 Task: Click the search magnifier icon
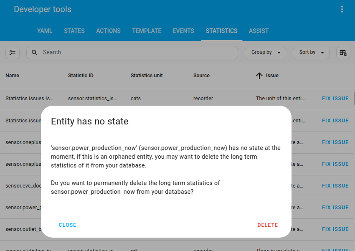pyautogui.click(x=34, y=53)
